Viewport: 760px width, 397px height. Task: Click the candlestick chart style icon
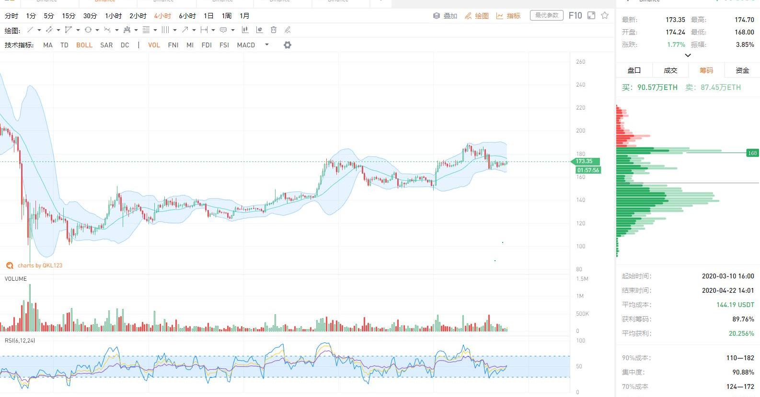click(245, 30)
